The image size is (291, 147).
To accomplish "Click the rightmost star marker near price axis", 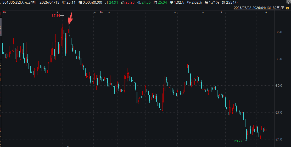I will click(x=266, y=12).
